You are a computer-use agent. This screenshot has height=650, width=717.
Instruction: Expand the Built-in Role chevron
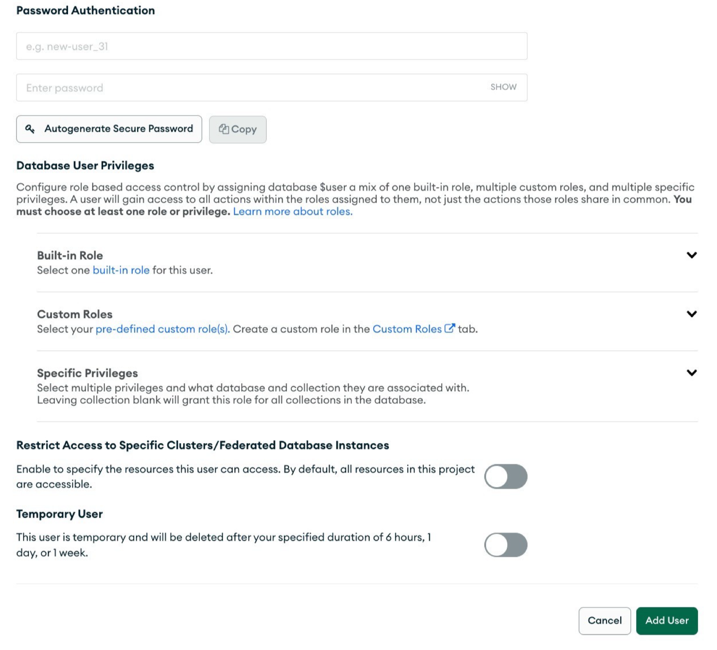691,255
